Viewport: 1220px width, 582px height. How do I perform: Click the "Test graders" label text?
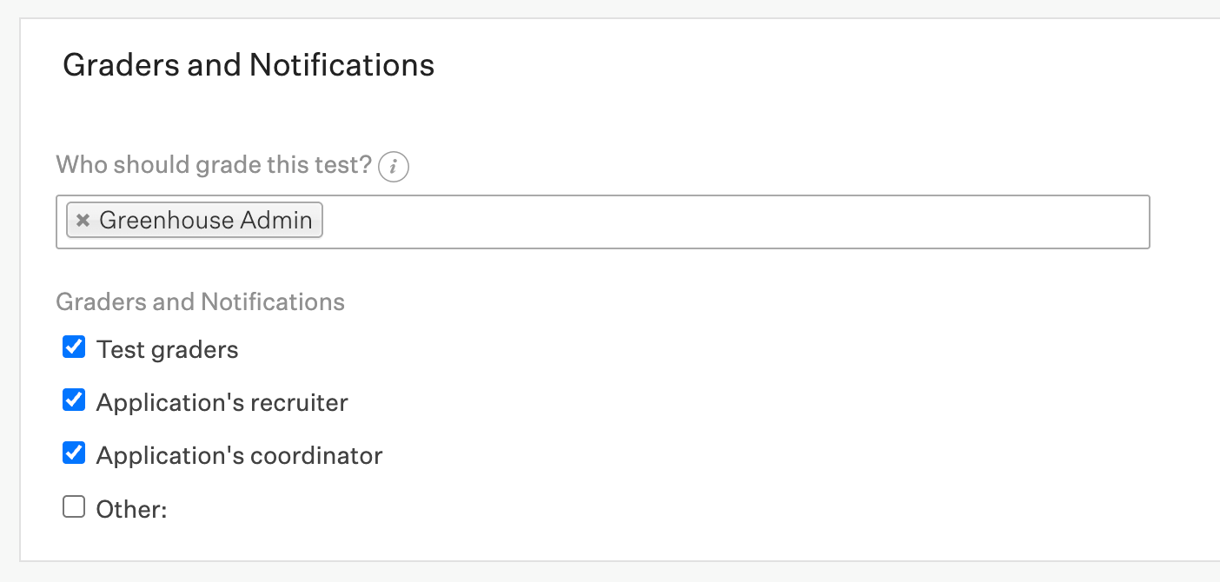pos(167,349)
